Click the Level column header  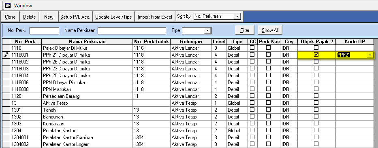(x=219, y=42)
